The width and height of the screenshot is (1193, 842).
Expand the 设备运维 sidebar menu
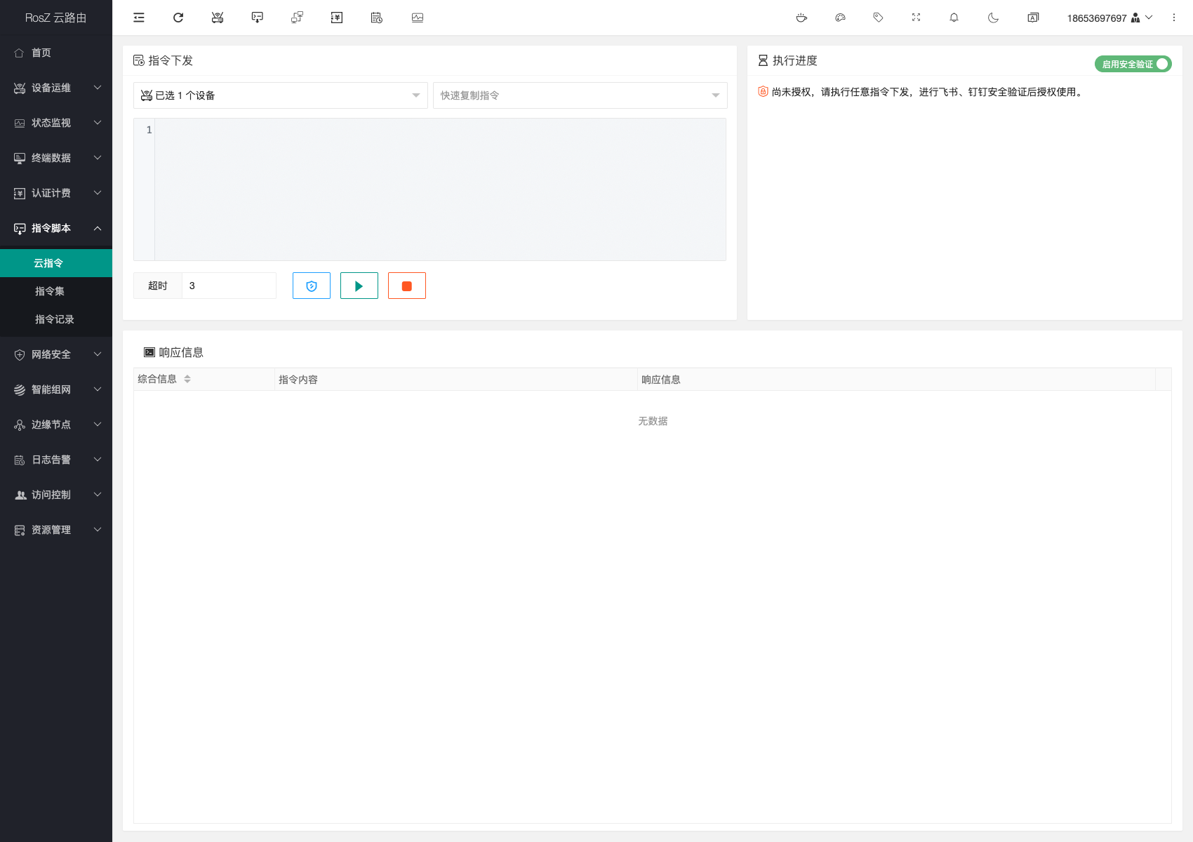pos(56,88)
